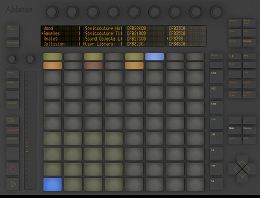Toggle the highlighted Browse button
This screenshot has width=260, height=198.
tap(249, 43)
